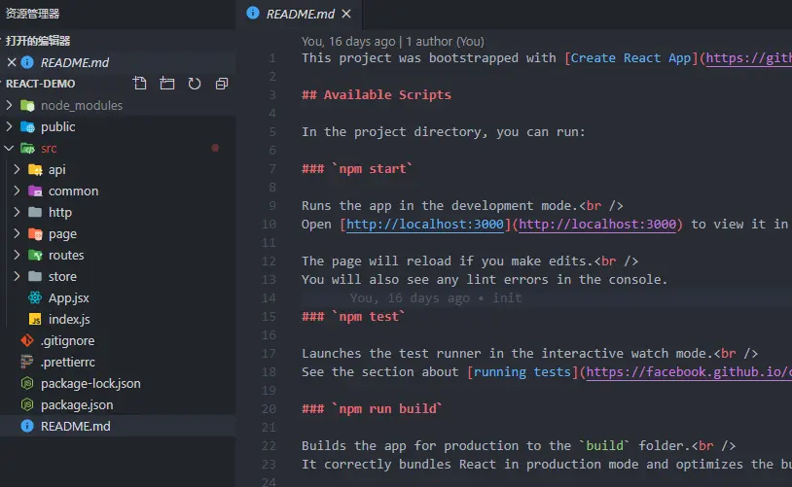Click the store folder icon
The width and height of the screenshot is (792, 487).
click(x=35, y=276)
